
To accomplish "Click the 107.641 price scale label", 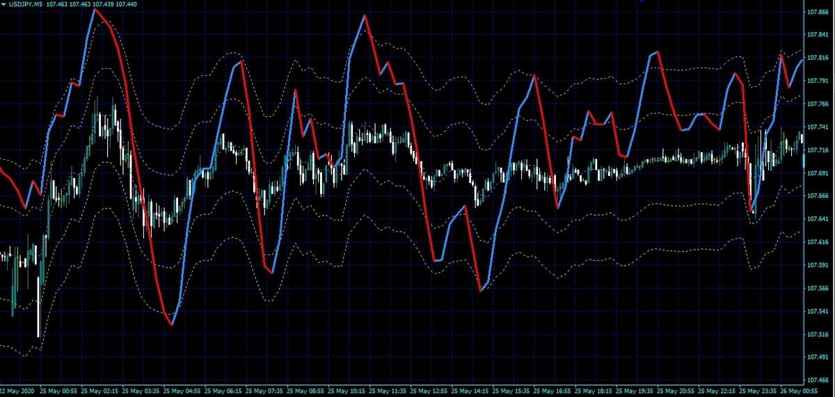I will coord(817,219).
